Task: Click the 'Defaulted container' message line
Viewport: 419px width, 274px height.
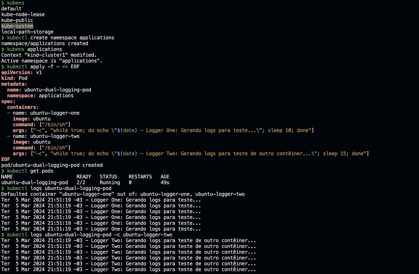Action: [x=123, y=194]
